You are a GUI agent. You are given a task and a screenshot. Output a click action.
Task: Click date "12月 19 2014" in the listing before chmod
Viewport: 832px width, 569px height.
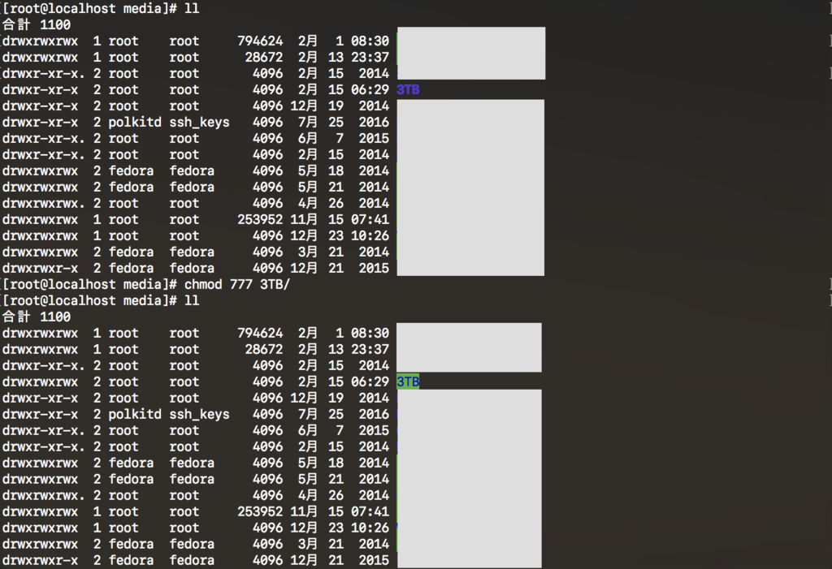click(x=340, y=106)
